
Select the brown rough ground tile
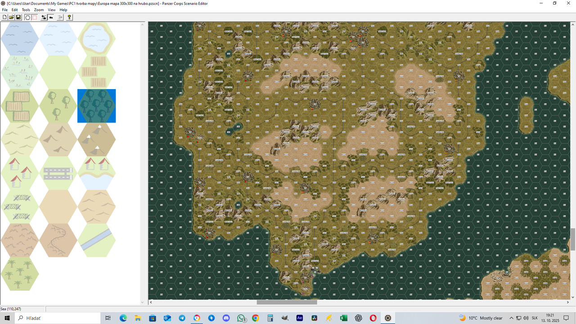pos(20,240)
